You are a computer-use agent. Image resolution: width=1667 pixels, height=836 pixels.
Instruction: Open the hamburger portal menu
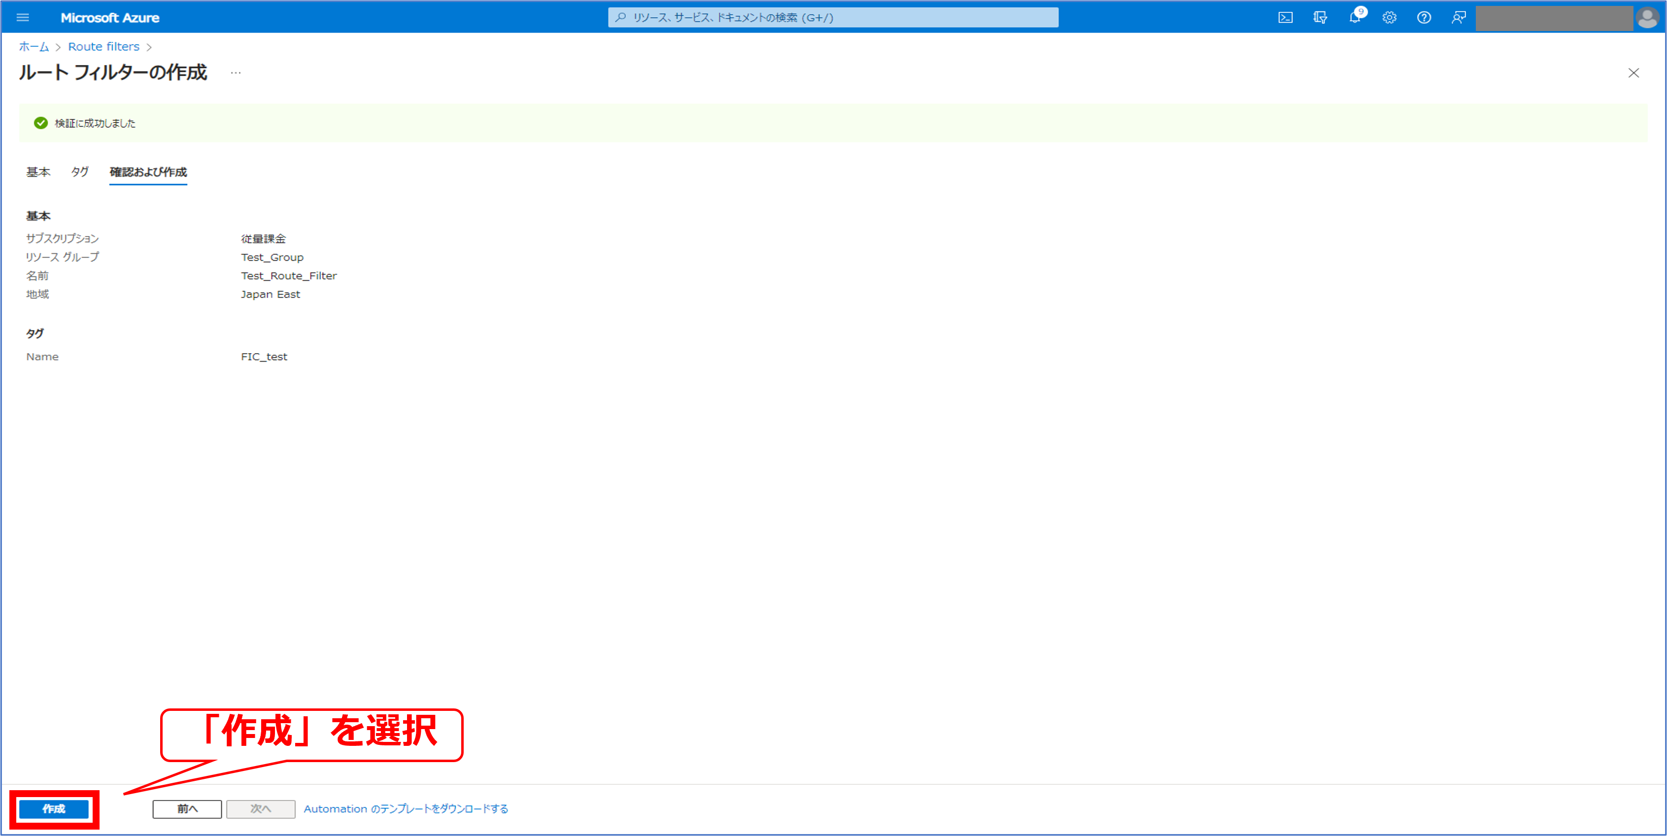(x=23, y=17)
